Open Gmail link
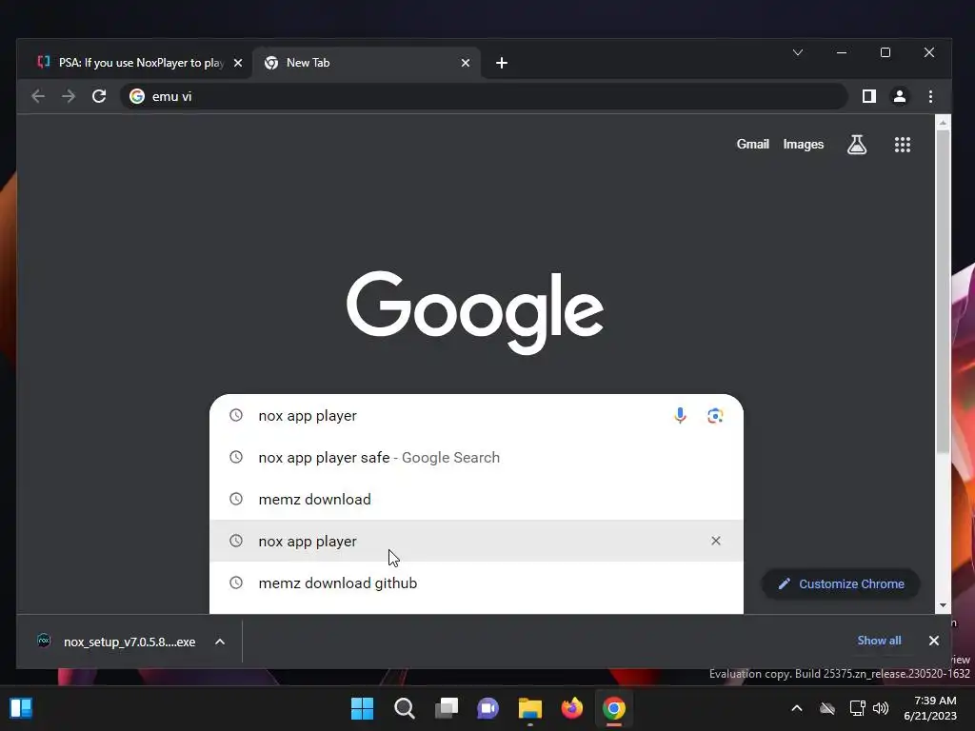This screenshot has width=975, height=731. pos(752,145)
